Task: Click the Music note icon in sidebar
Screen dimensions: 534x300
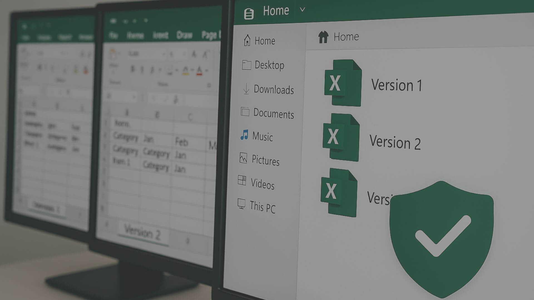Action: tap(244, 135)
